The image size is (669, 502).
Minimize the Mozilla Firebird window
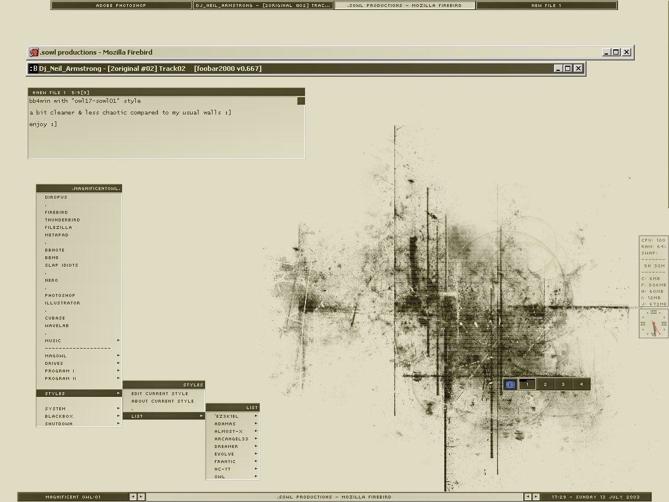(606, 52)
